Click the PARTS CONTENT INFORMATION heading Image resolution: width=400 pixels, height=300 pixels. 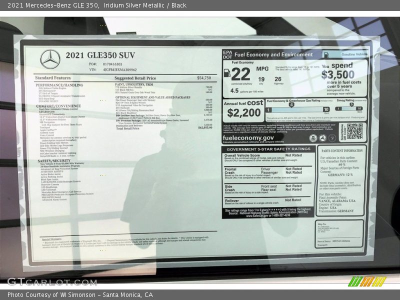[342, 151]
